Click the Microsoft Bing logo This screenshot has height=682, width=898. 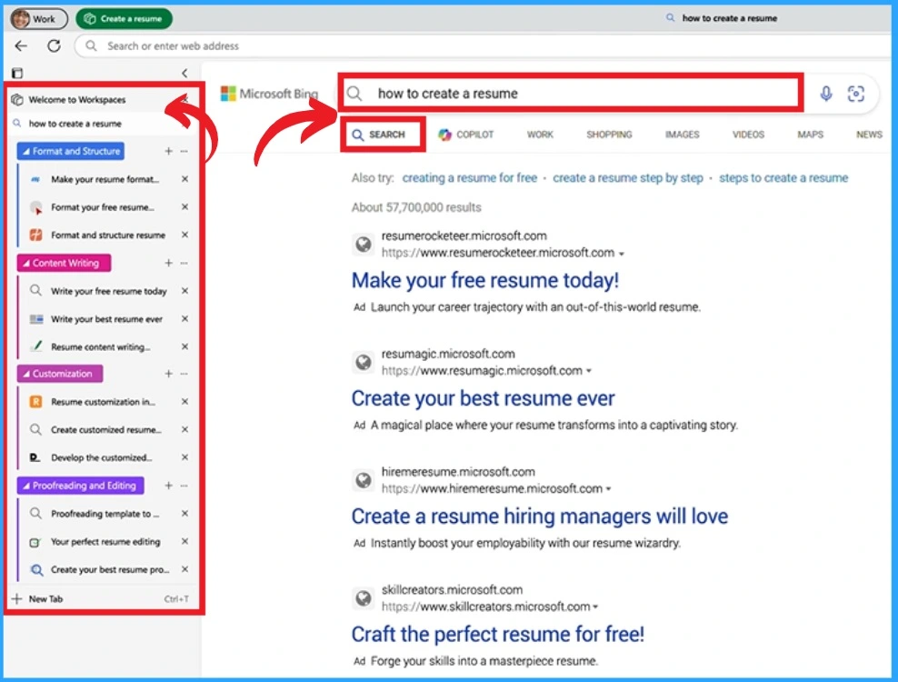[269, 94]
